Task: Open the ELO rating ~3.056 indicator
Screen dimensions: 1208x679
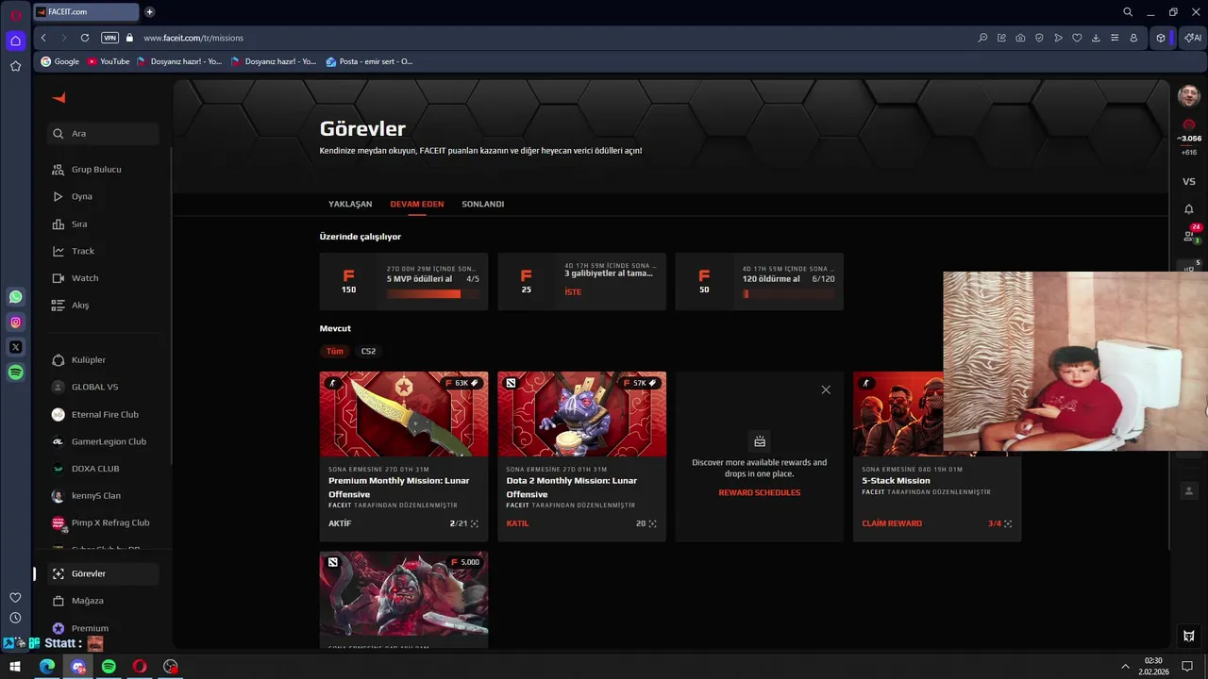Action: click(1189, 138)
